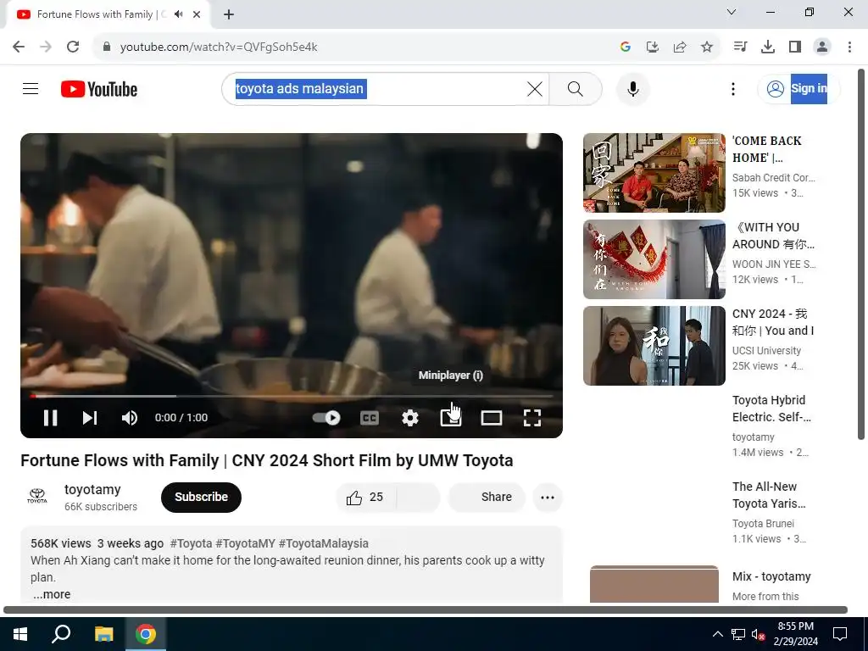The image size is (868, 651).
Task: Click the address bar URL
Action: tap(219, 47)
